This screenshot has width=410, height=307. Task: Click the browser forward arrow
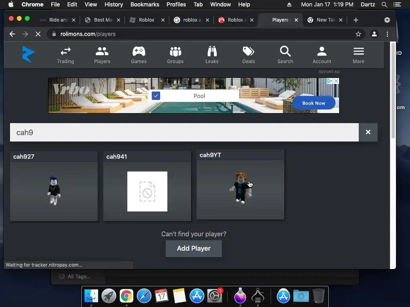point(25,34)
